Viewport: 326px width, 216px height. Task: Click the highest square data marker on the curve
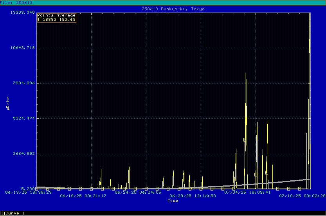[x=245, y=140]
